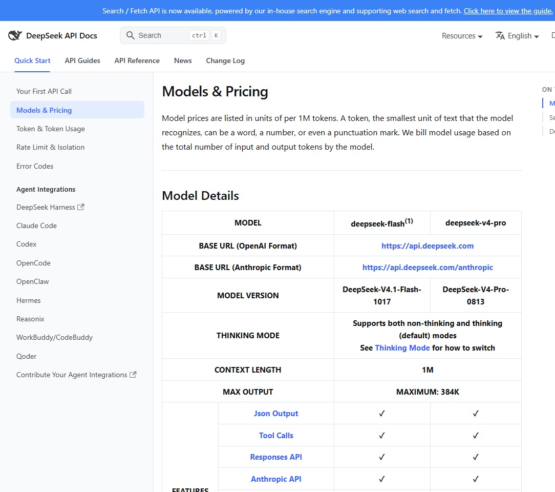Screen dimensions: 555x492
Task: Focus the Search docs input field
Action: tap(173, 35)
